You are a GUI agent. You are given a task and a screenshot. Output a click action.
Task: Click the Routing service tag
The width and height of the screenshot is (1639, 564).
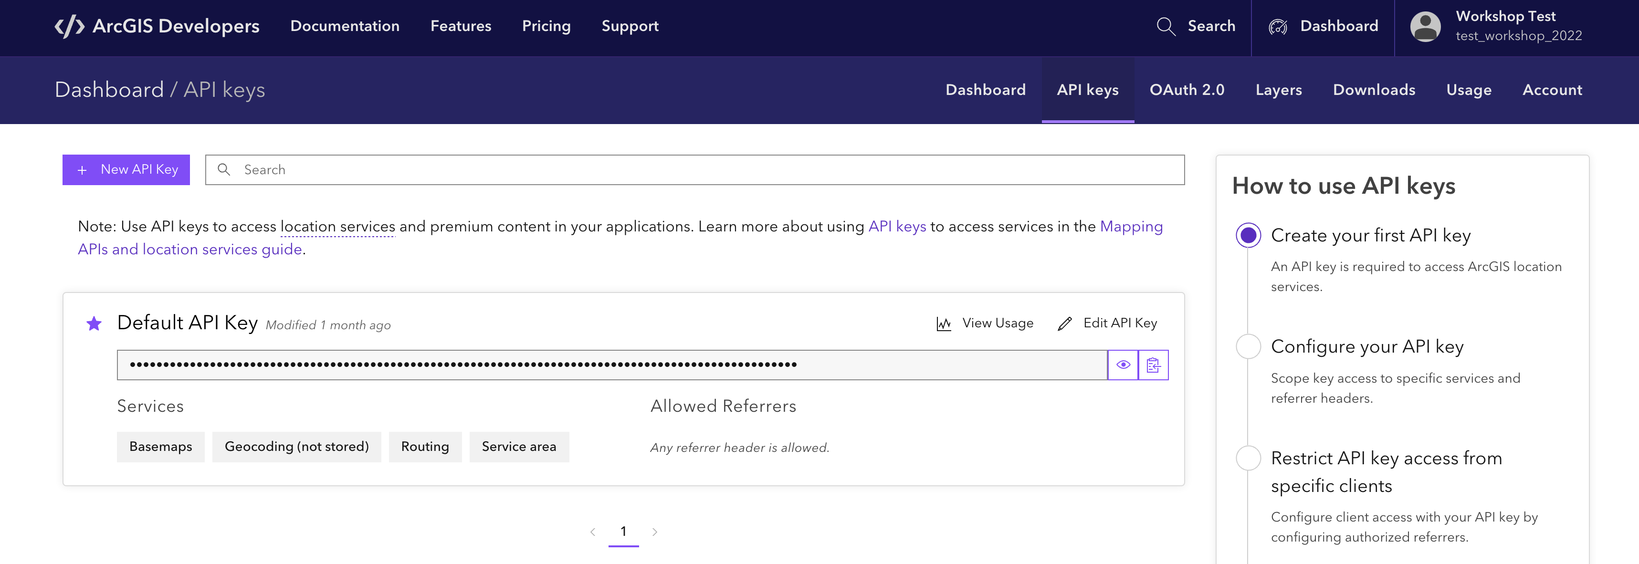(425, 447)
